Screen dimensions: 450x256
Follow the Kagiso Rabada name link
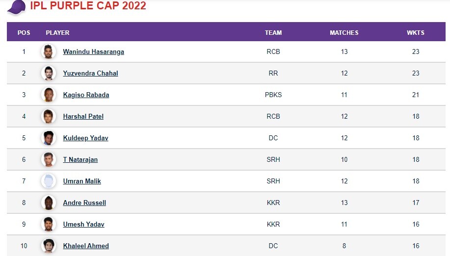coord(86,95)
